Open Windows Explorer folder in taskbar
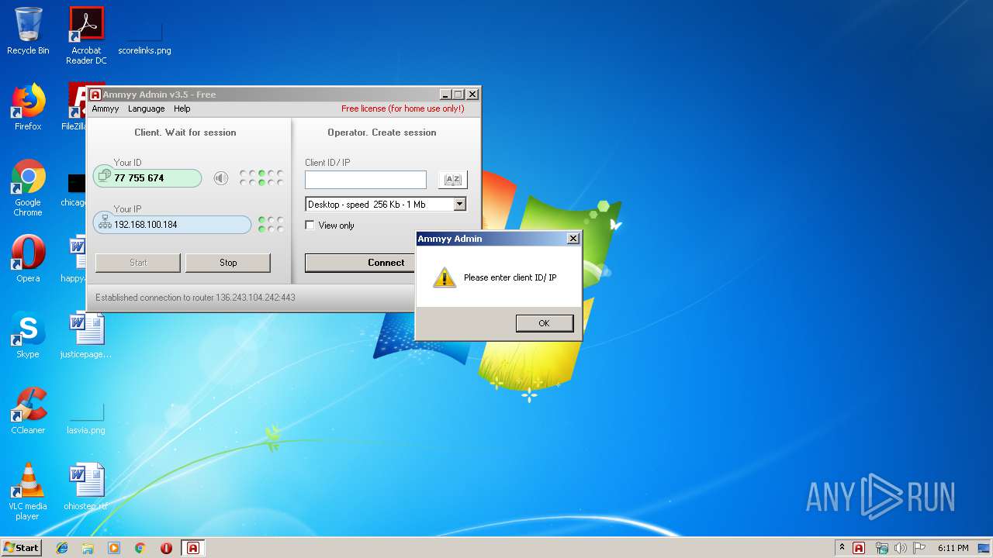 click(x=88, y=548)
